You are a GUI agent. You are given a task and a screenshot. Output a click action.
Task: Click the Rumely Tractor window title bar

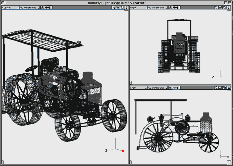pos(116,3)
